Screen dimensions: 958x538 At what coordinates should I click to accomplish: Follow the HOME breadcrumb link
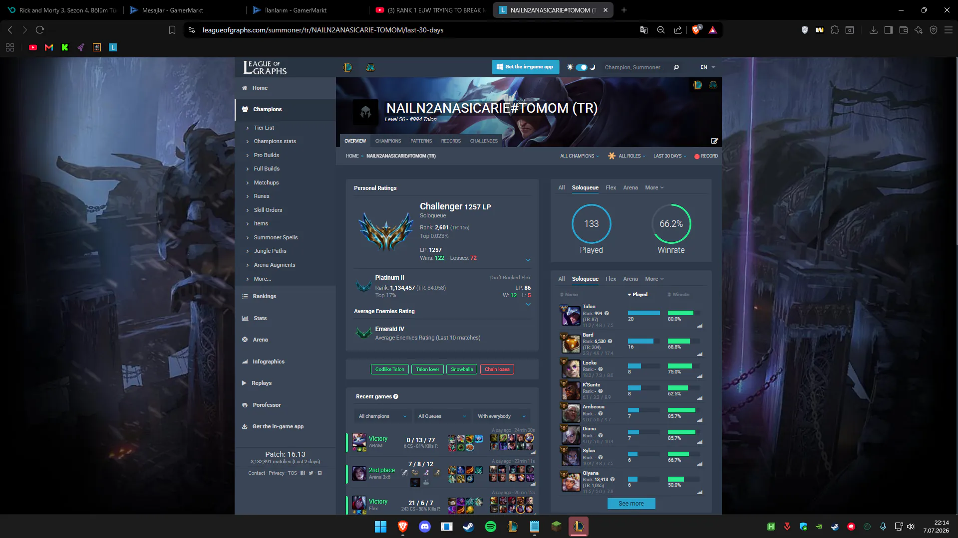coord(352,156)
